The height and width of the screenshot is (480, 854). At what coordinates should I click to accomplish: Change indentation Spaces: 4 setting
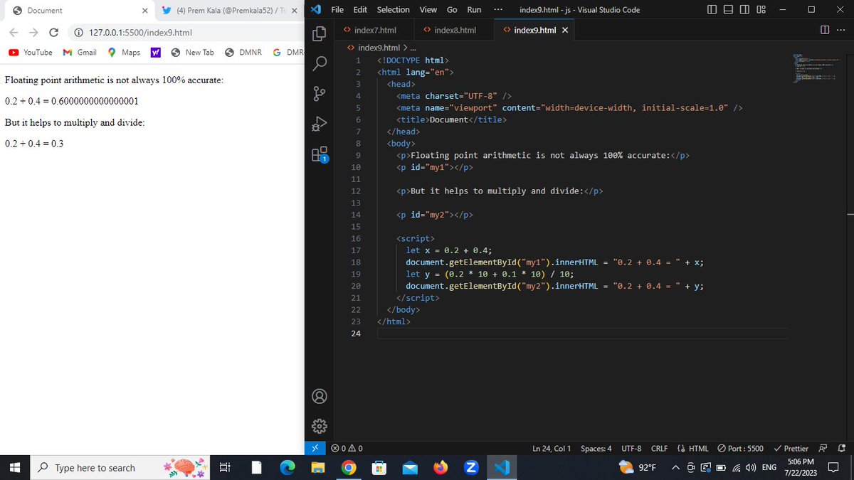596,448
